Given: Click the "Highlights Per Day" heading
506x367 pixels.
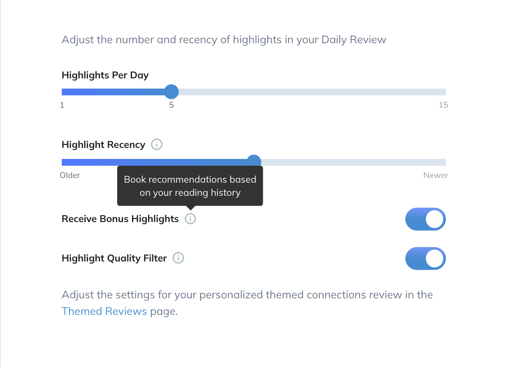Looking at the screenshot, I should 105,75.
